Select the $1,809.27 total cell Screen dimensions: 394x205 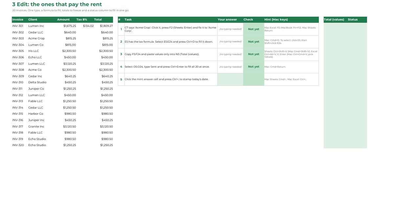pos(104,26)
